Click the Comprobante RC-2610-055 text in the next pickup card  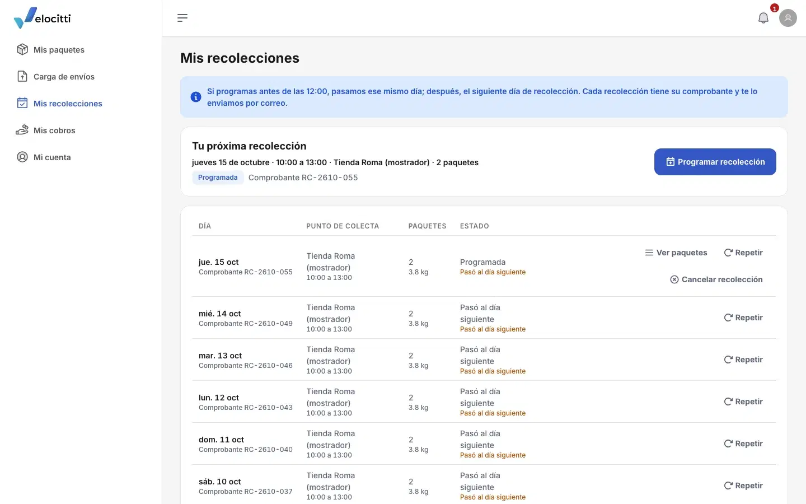(303, 178)
